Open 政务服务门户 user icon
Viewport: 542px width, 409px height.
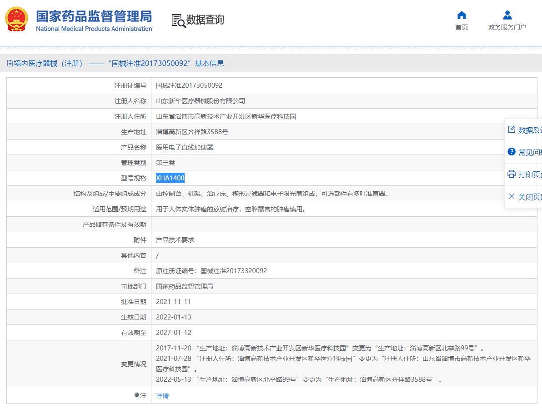pos(507,15)
